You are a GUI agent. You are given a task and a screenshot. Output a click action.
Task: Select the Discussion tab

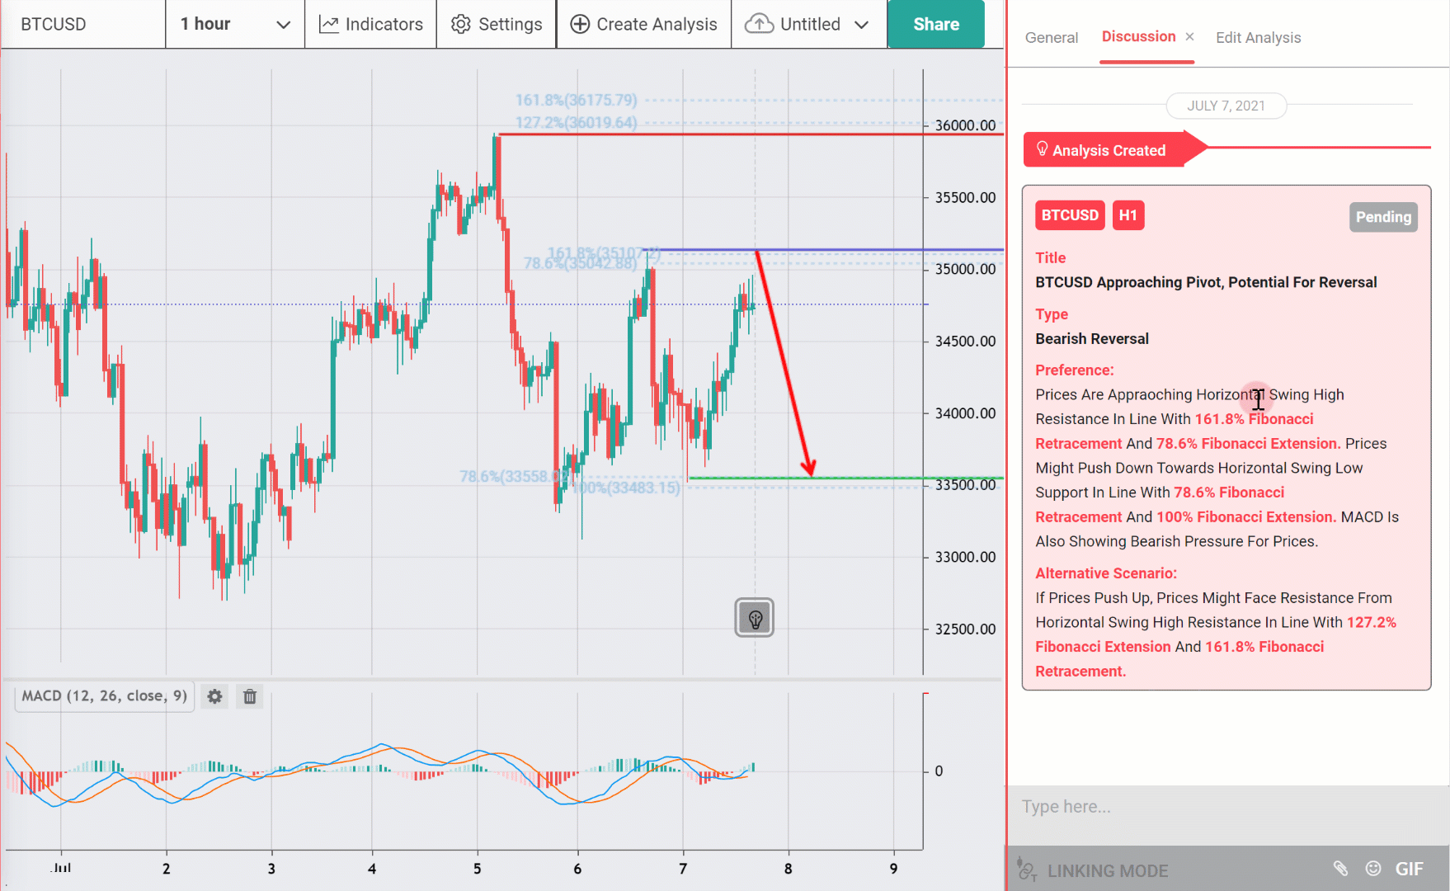1138,36
